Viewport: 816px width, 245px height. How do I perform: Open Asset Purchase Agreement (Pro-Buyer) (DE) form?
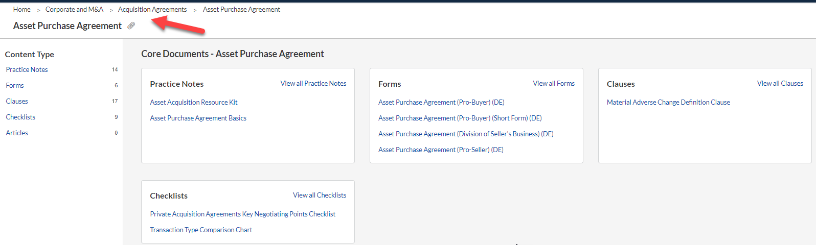point(441,102)
